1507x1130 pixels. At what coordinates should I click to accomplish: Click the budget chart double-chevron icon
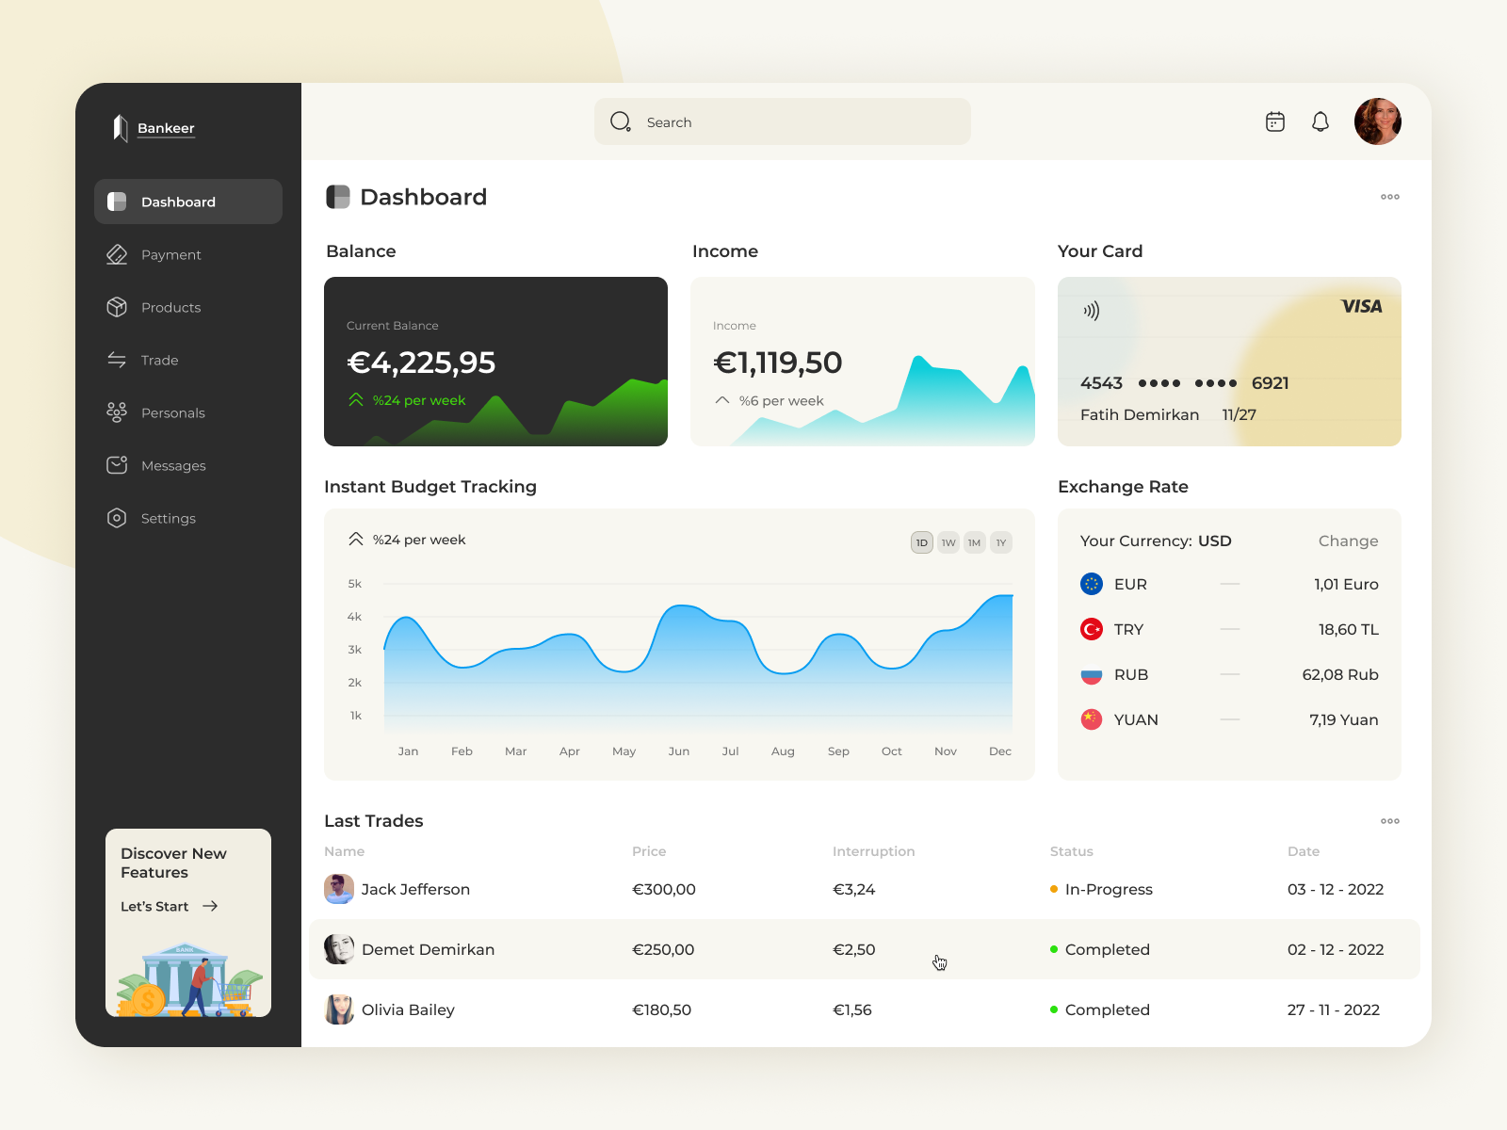click(x=356, y=540)
